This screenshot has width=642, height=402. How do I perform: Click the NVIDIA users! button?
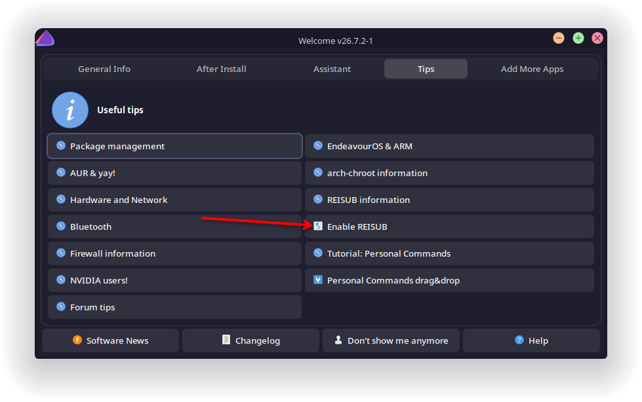[x=175, y=280]
